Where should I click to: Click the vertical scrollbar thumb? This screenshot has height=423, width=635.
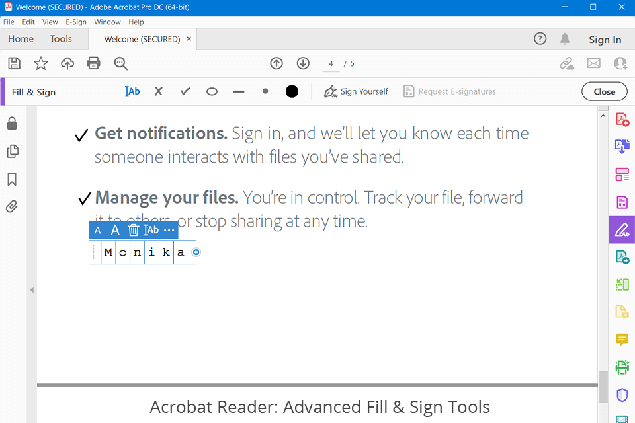coord(603,387)
